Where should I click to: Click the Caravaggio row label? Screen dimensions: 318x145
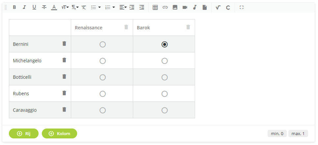pos(25,110)
